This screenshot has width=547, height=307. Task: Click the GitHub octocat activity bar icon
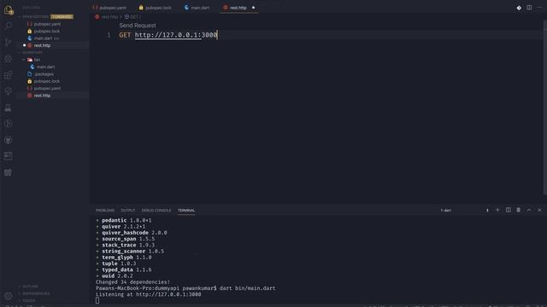coord(9,140)
